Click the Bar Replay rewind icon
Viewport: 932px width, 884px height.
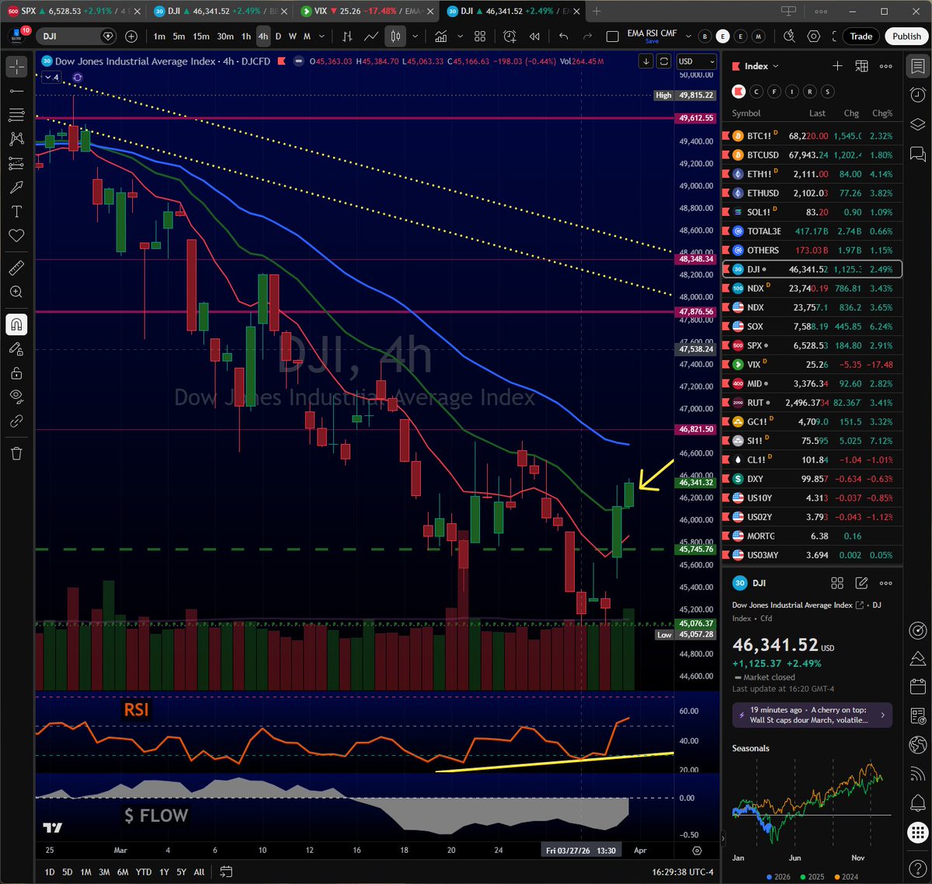point(534,36)
